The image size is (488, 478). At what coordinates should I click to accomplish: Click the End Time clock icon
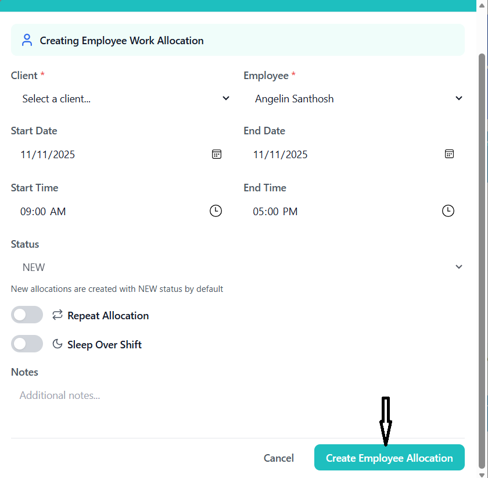(448, 211)
